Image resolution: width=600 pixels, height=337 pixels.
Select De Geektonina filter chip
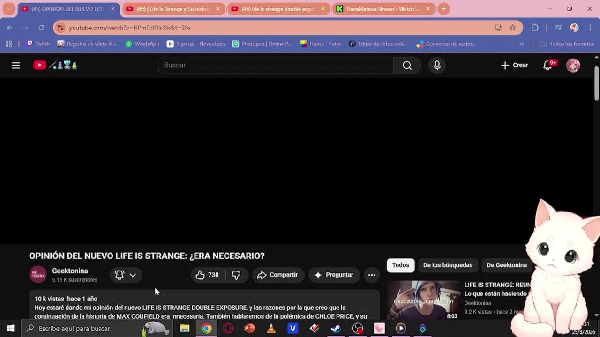507,265
